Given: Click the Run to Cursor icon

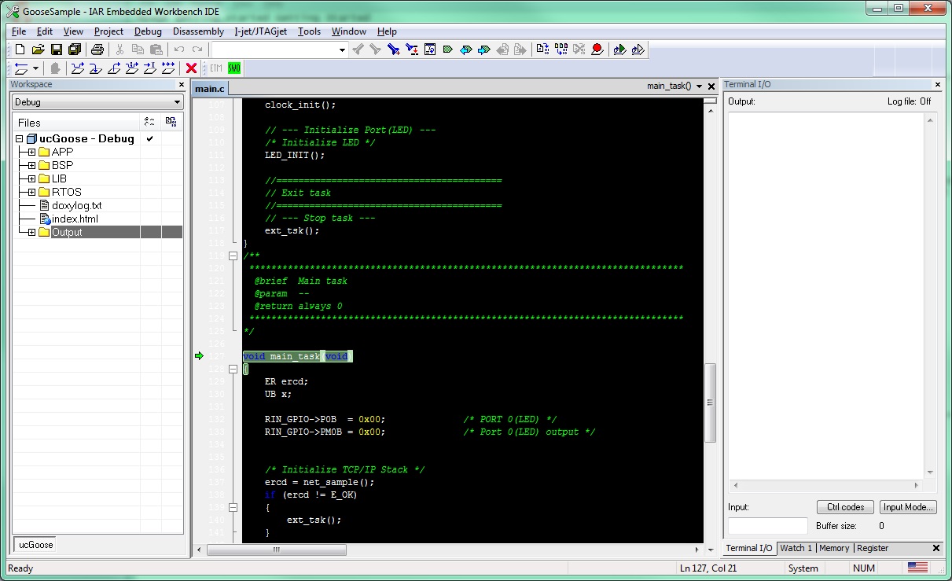Looking at the screenshot, I should click(x=150, y=68).
